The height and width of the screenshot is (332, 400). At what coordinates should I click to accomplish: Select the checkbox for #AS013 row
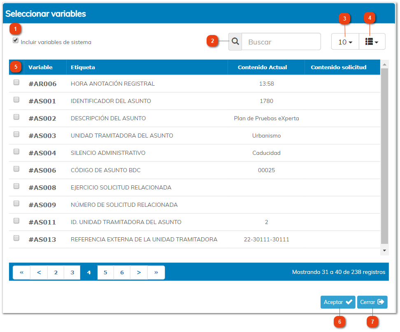(x=16, y=238)
